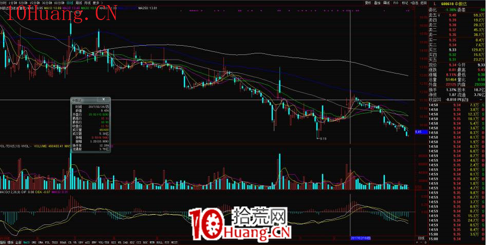The image size is (486, 245).
Task: Click the L marker beside stock code 600610
Action: coord(435,4)
